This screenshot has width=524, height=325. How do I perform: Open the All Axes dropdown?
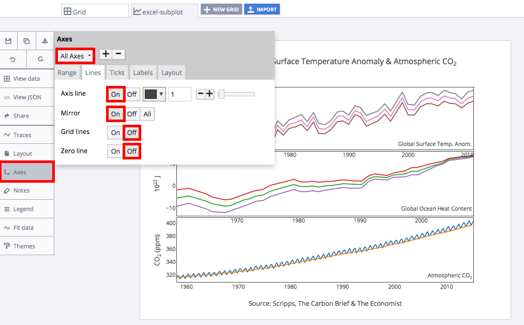[75, 54]
